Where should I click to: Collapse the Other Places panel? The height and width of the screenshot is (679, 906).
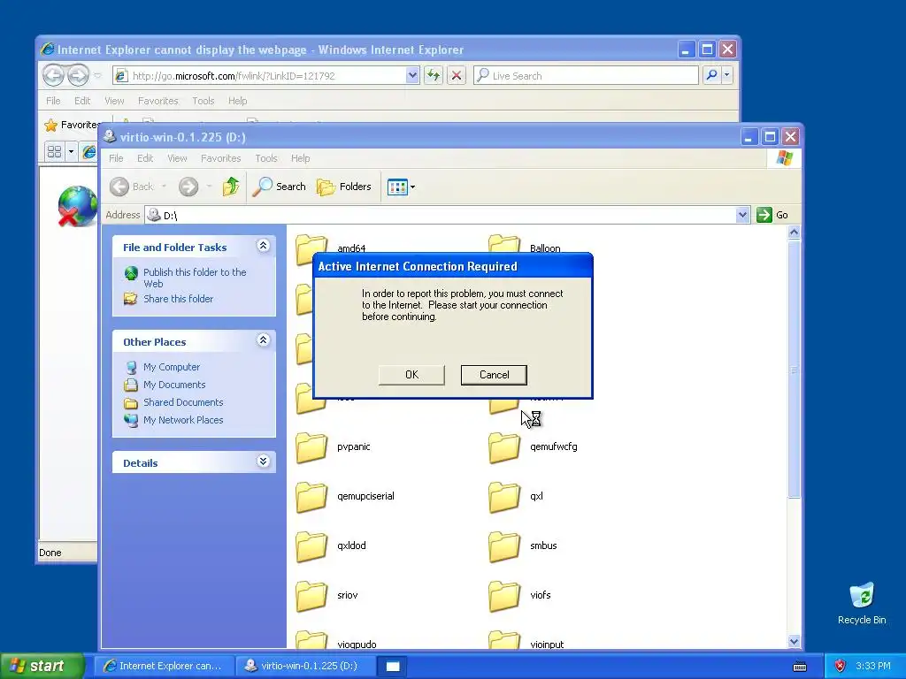[x=263, y=340]
